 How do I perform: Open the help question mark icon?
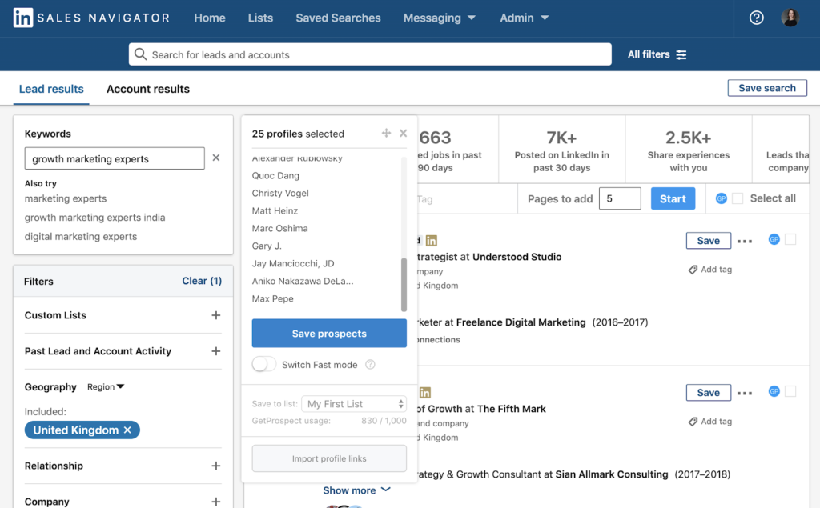click(756, 18)
